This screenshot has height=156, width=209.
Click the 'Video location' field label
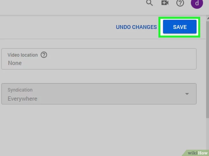coord(23,55)
